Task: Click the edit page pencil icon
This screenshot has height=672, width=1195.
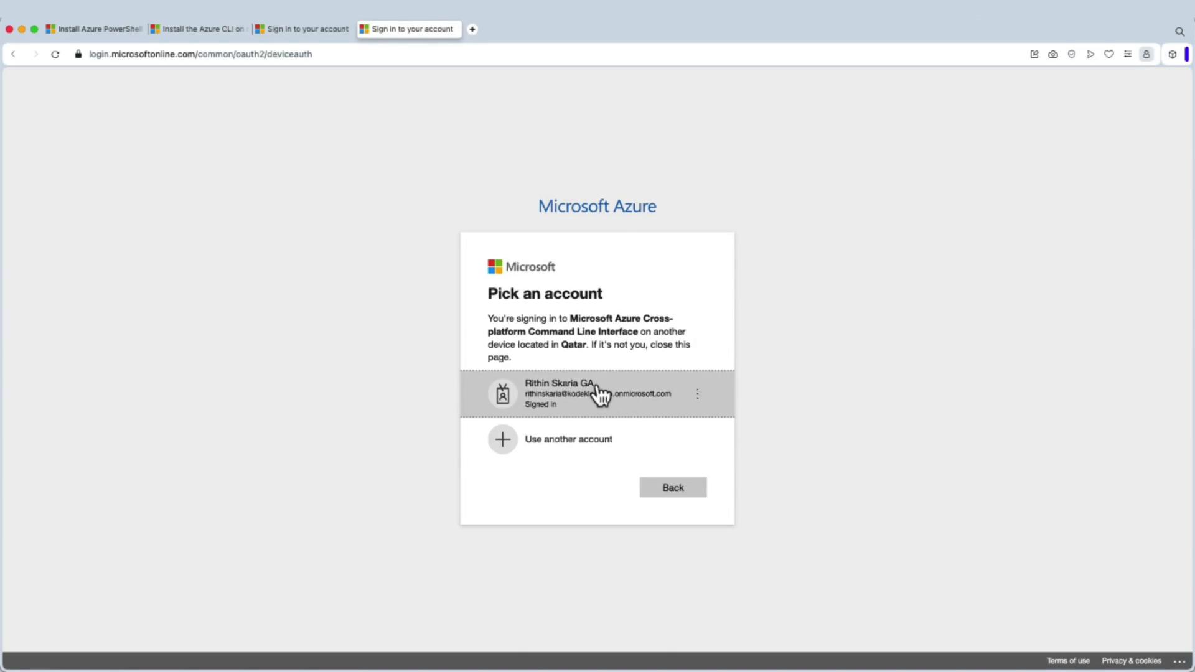Action: tap(1034, 54)
